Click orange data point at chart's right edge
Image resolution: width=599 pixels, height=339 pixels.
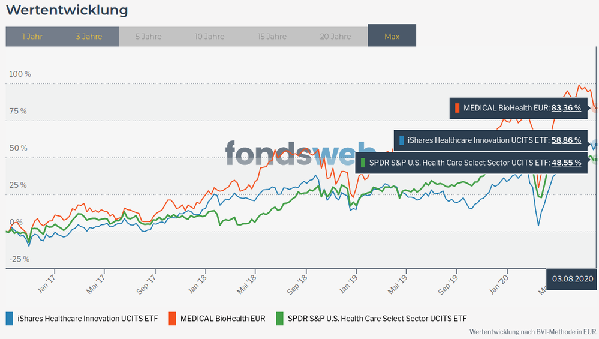[595, 108]
